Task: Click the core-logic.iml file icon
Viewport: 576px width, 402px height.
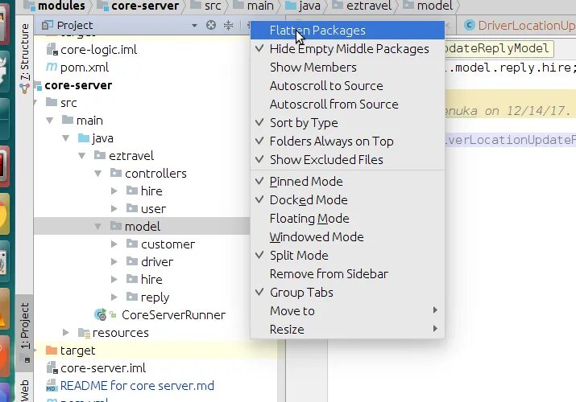Action: coord(52,49)
